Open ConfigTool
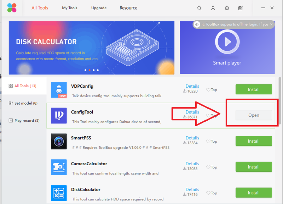 pyautogui.click(x=254, y=115)
